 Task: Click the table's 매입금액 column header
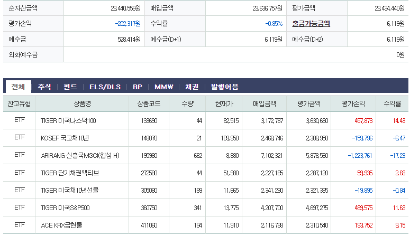(265, 104)
